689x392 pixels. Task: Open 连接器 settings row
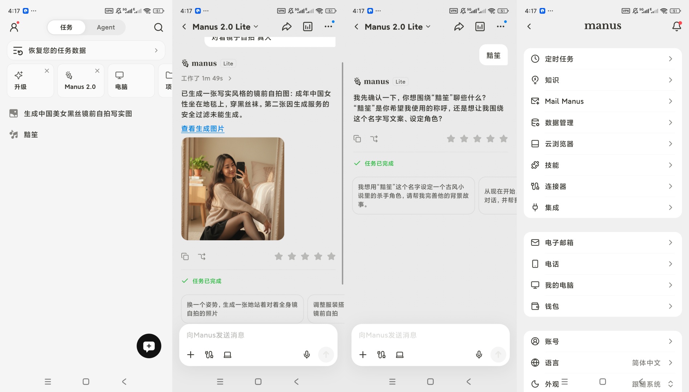click(x=603, y=186)
